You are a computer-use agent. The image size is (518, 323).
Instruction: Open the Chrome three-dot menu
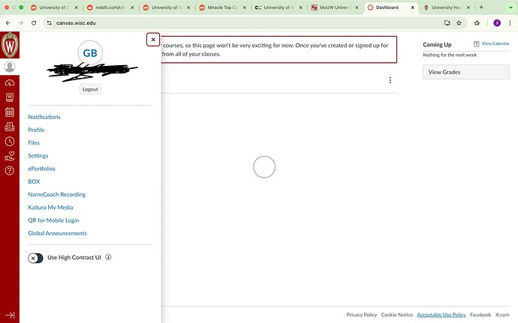click(x=510, y=22)
